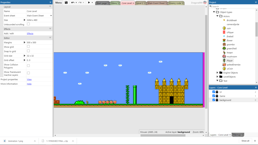
Task: Click the Project panel vertical scrollbar
Action: 257,29
